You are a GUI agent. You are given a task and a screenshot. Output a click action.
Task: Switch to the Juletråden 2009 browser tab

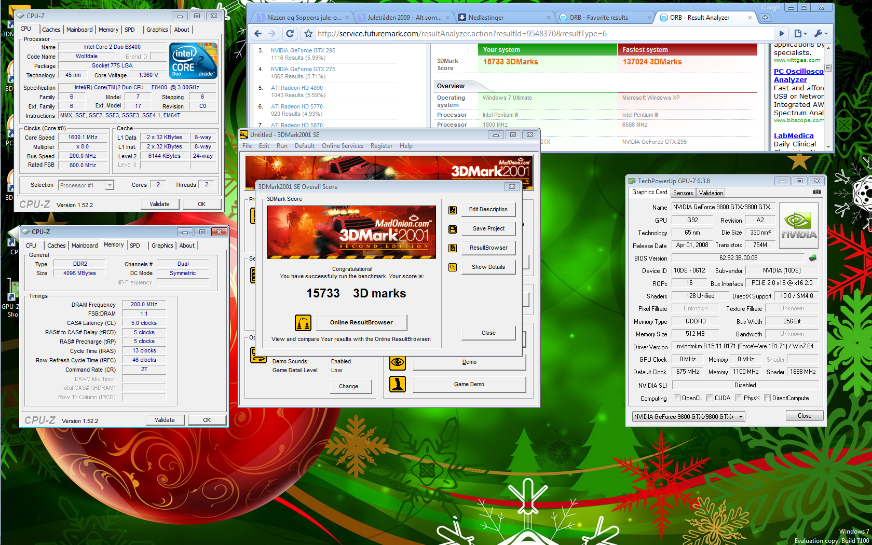(x=405, y=18)
